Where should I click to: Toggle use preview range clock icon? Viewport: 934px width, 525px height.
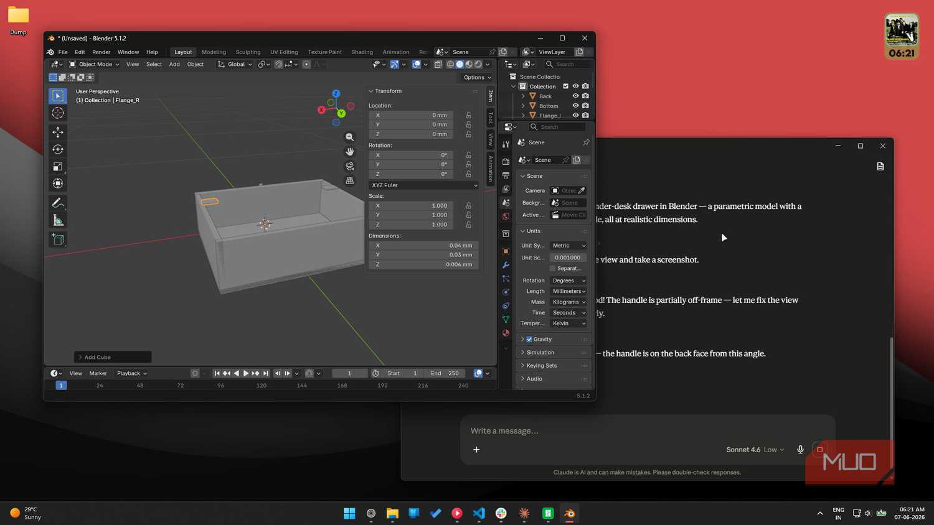click(375, 373)
